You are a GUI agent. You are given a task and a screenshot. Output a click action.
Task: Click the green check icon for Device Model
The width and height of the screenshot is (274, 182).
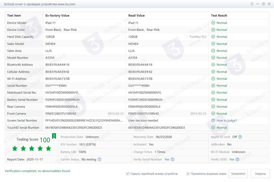click(213, 23)
